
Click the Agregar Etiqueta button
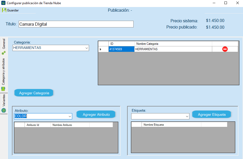pos(212,114)
